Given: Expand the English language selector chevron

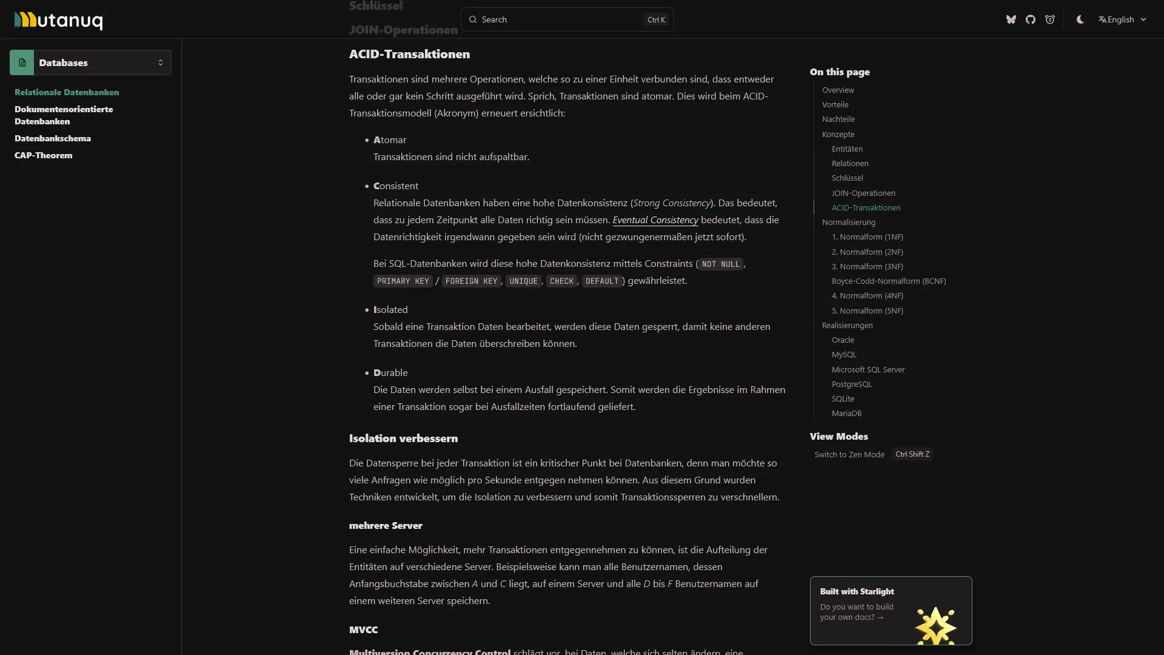Looking at the screenshot, I should coord(1143,19).
